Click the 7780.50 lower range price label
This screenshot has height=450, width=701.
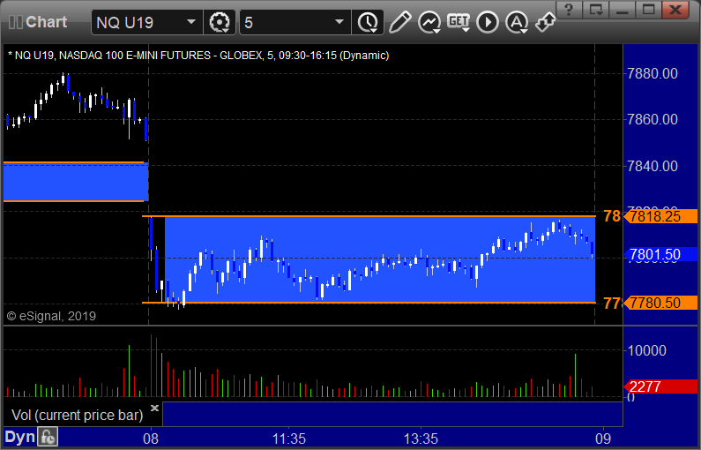tap(660, 303)
